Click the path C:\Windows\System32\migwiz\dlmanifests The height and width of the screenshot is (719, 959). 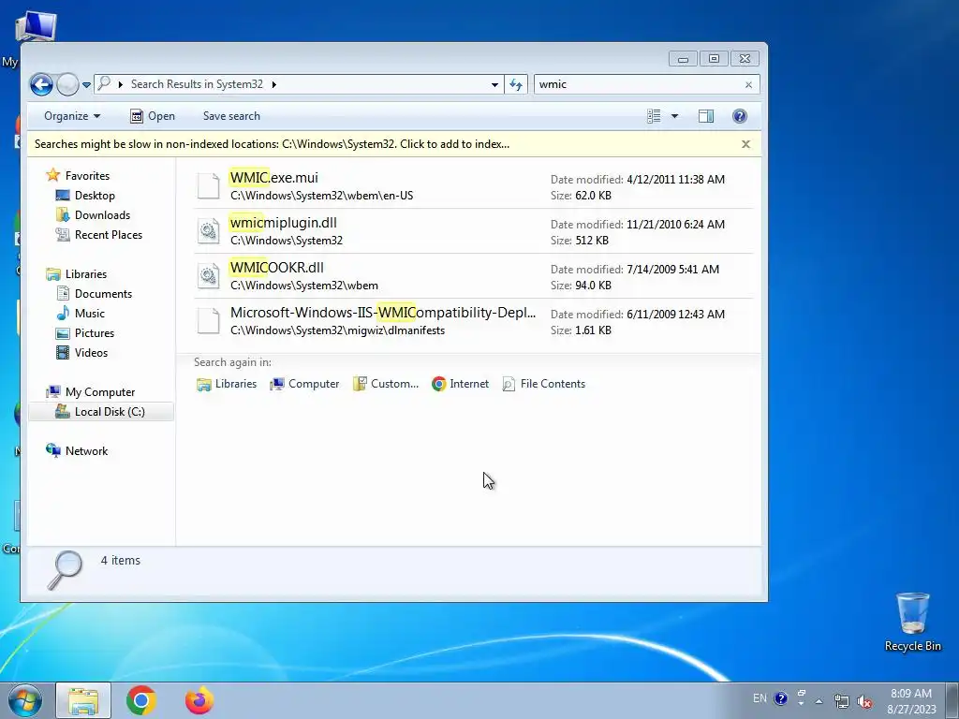click(x=337, y=330)
